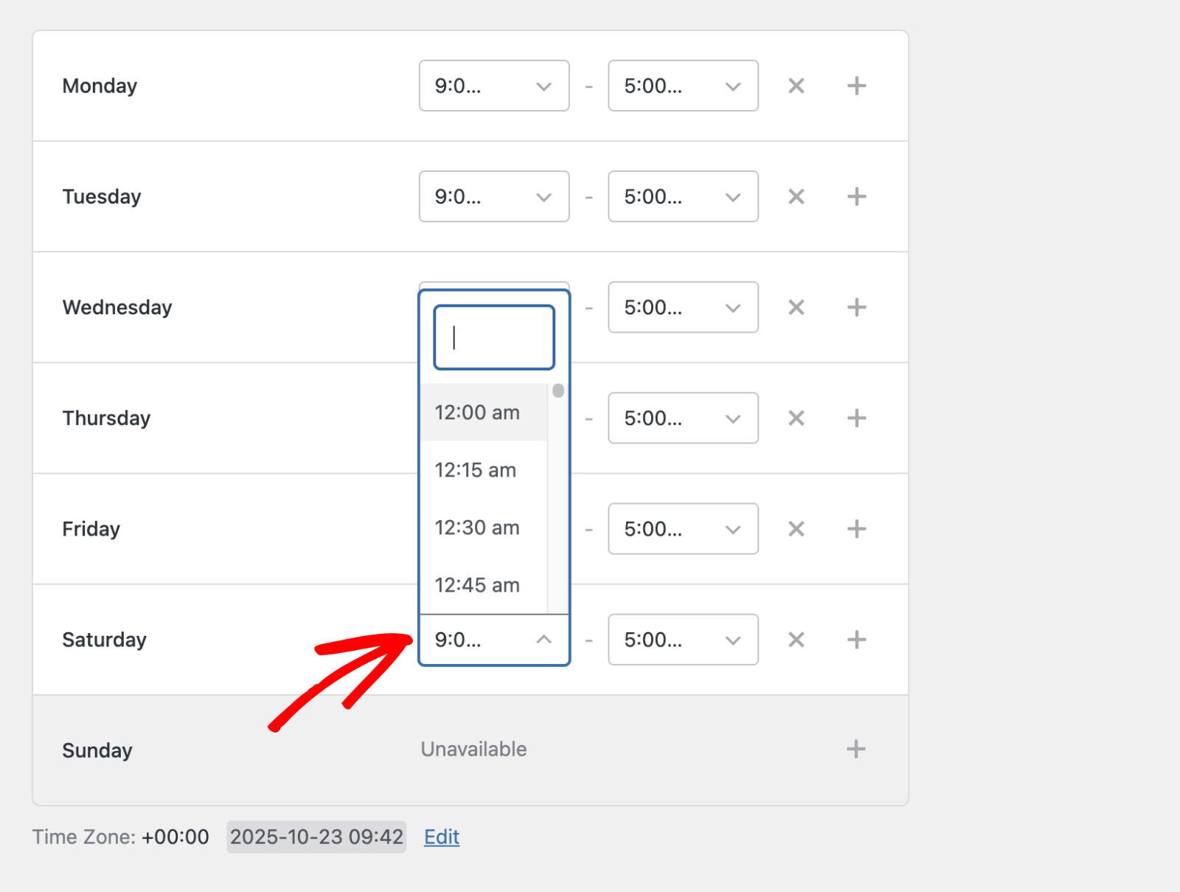Add availability for Sunday with plus icon
Screen dimensions: 1180x892
(x=855, y=750)
